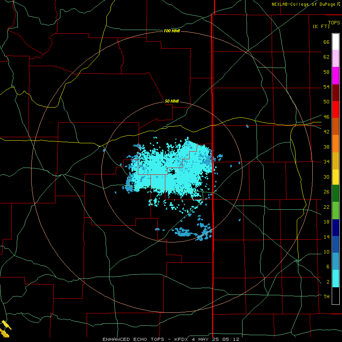Click the navy blue legend swatch
Screen dimensions: 342x342
click(336, 228)
